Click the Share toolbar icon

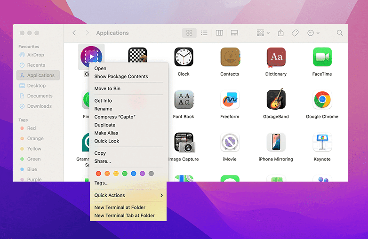pos(280,33)
